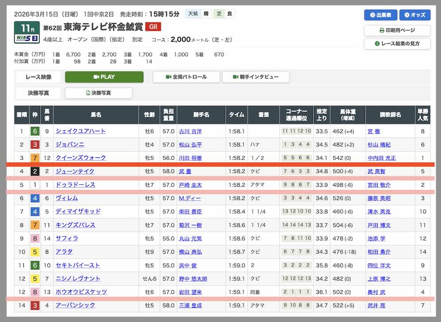Click green frame 6 box for シェイクユアハート
The height and width of the screenshot is (322, 441).
coord(35,131)
